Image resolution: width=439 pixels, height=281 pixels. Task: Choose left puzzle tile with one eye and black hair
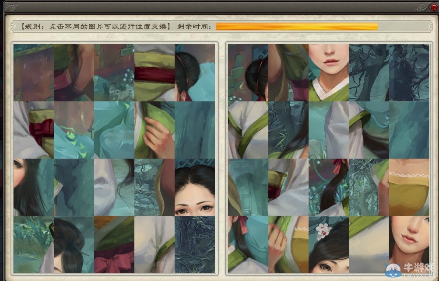pyautogui.click(x=34, y=187)
